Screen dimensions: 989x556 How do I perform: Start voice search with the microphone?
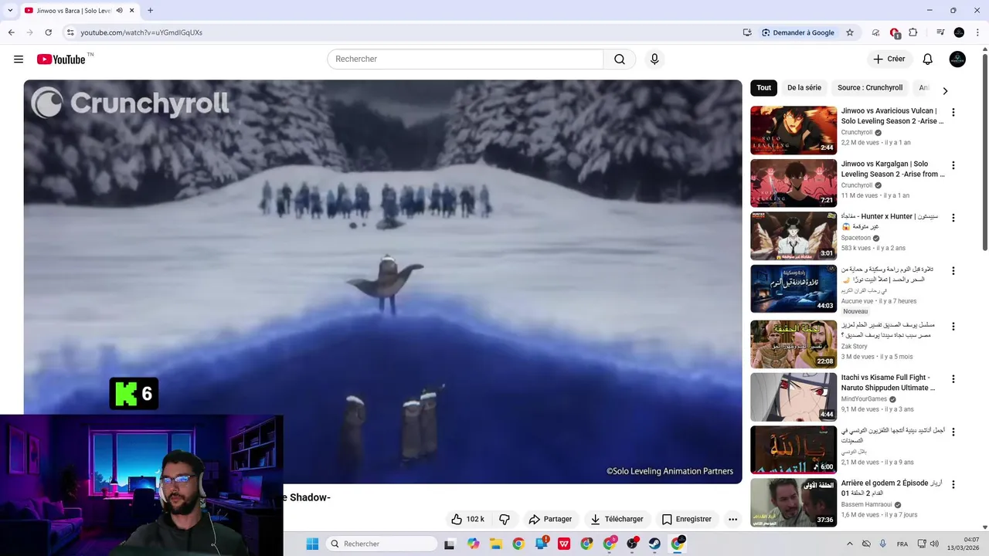coord(654,59)
